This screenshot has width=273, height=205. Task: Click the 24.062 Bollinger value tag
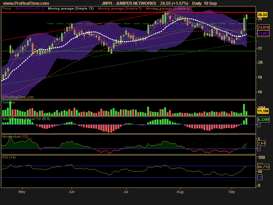pos(263,33)
